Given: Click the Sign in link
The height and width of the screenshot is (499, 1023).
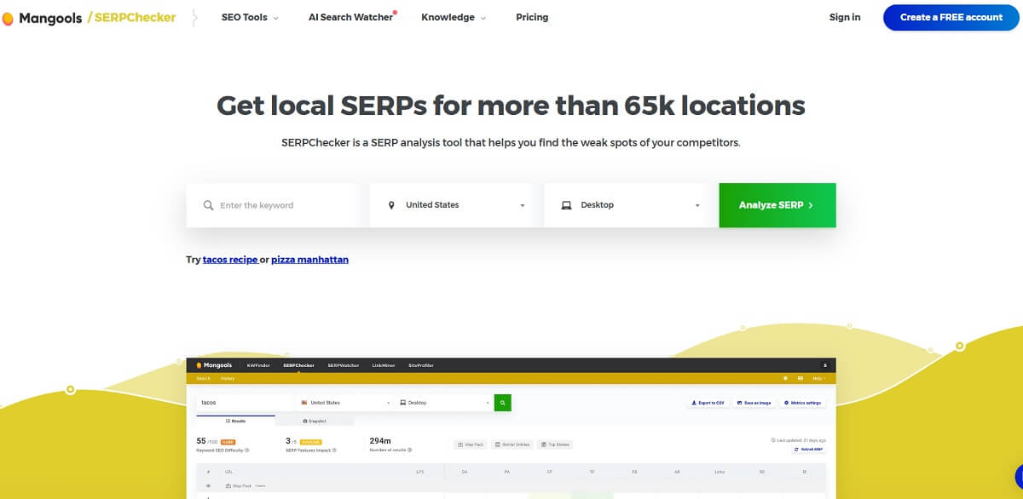Looking at the screenshot, I should point(845,17).
